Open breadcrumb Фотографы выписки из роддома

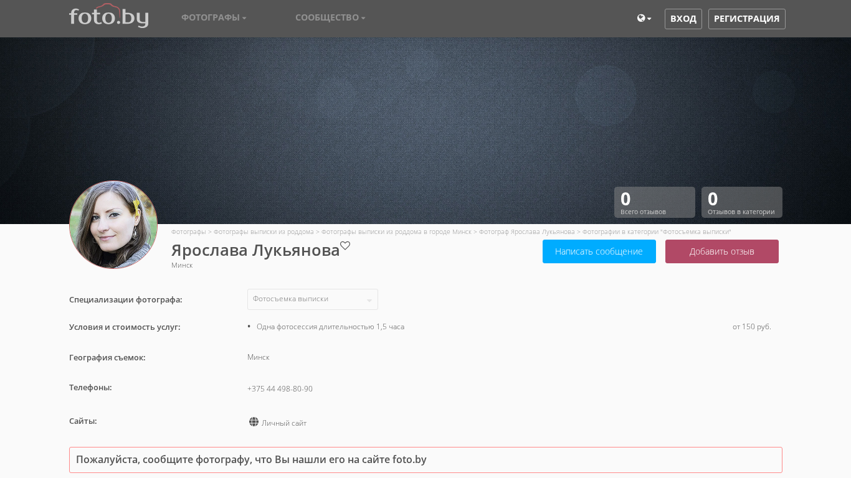coord(264,232)
